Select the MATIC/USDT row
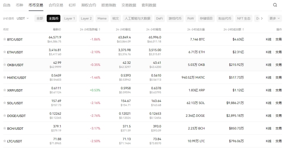This screenshot has width=287, height=149. tap(143, 77)
